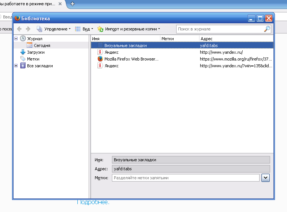Select Все закладки in the sidebar
This screenshot has width=287, height=212.
click(40, 66)
